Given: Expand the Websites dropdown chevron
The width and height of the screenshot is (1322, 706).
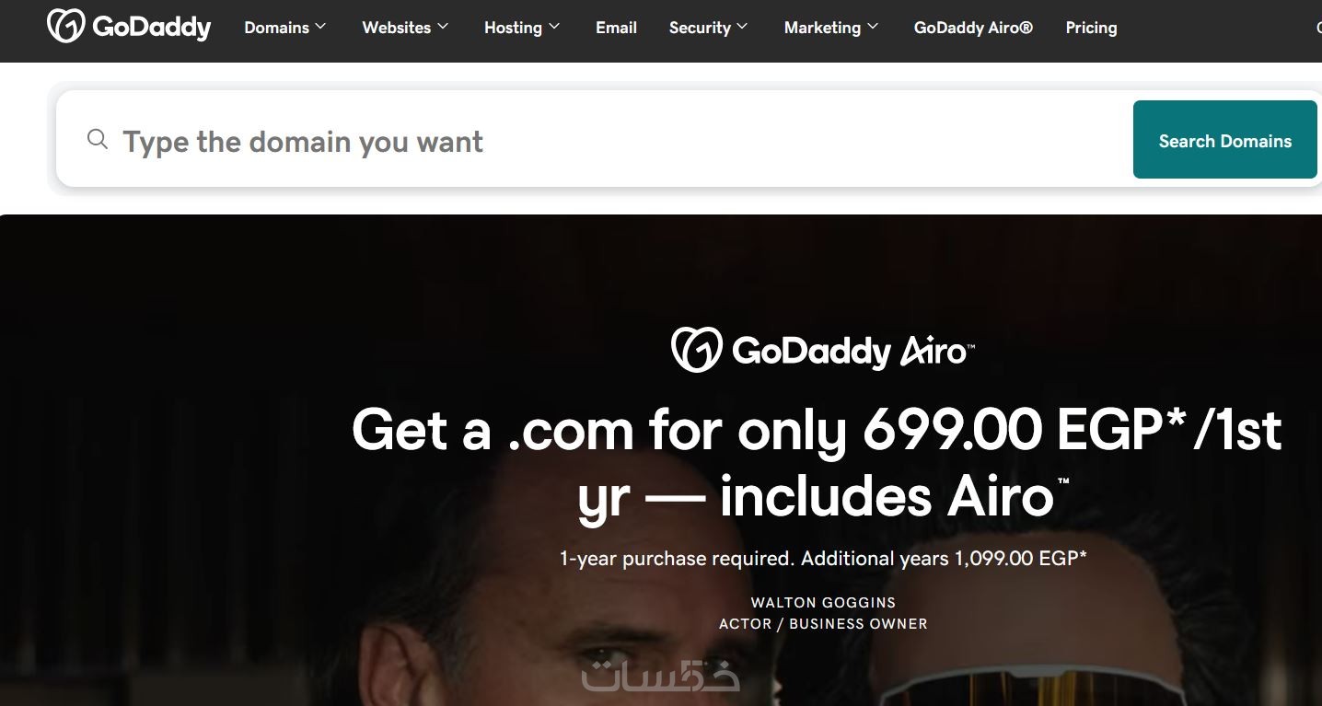Looking at the screenshot, I should click(443, 27).
